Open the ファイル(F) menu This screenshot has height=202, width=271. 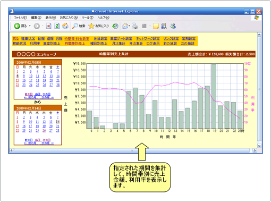tap(20, 18)
